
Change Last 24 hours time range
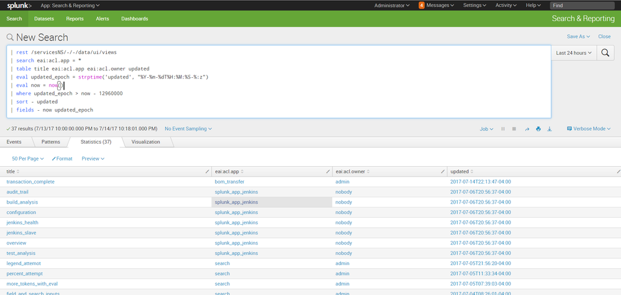574,53
